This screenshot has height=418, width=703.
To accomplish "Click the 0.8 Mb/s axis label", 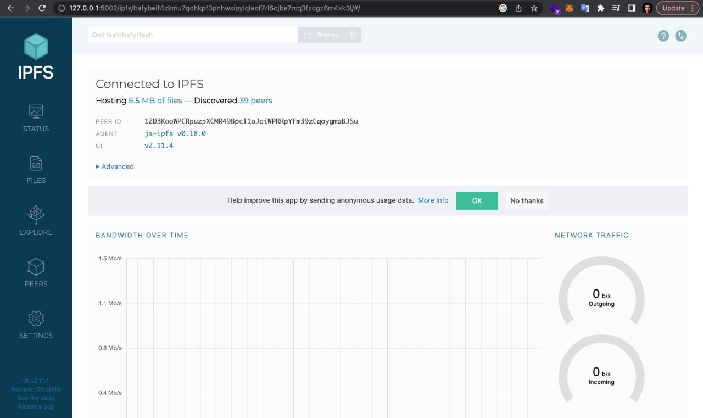I will click(x=110, y=348).
